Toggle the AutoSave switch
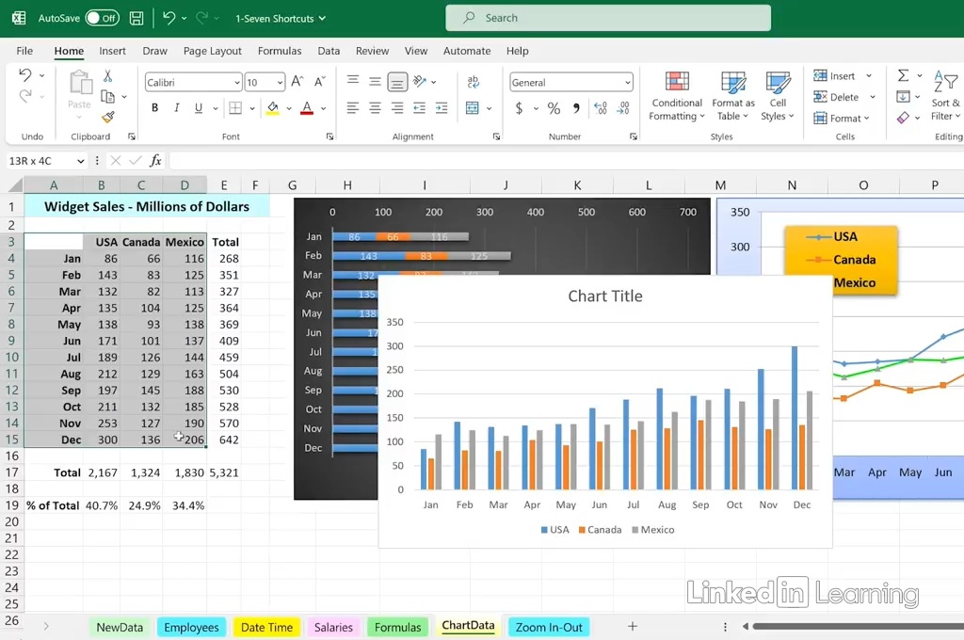Image resolution: width=964 pixels, height=640 pixels. 102,18
